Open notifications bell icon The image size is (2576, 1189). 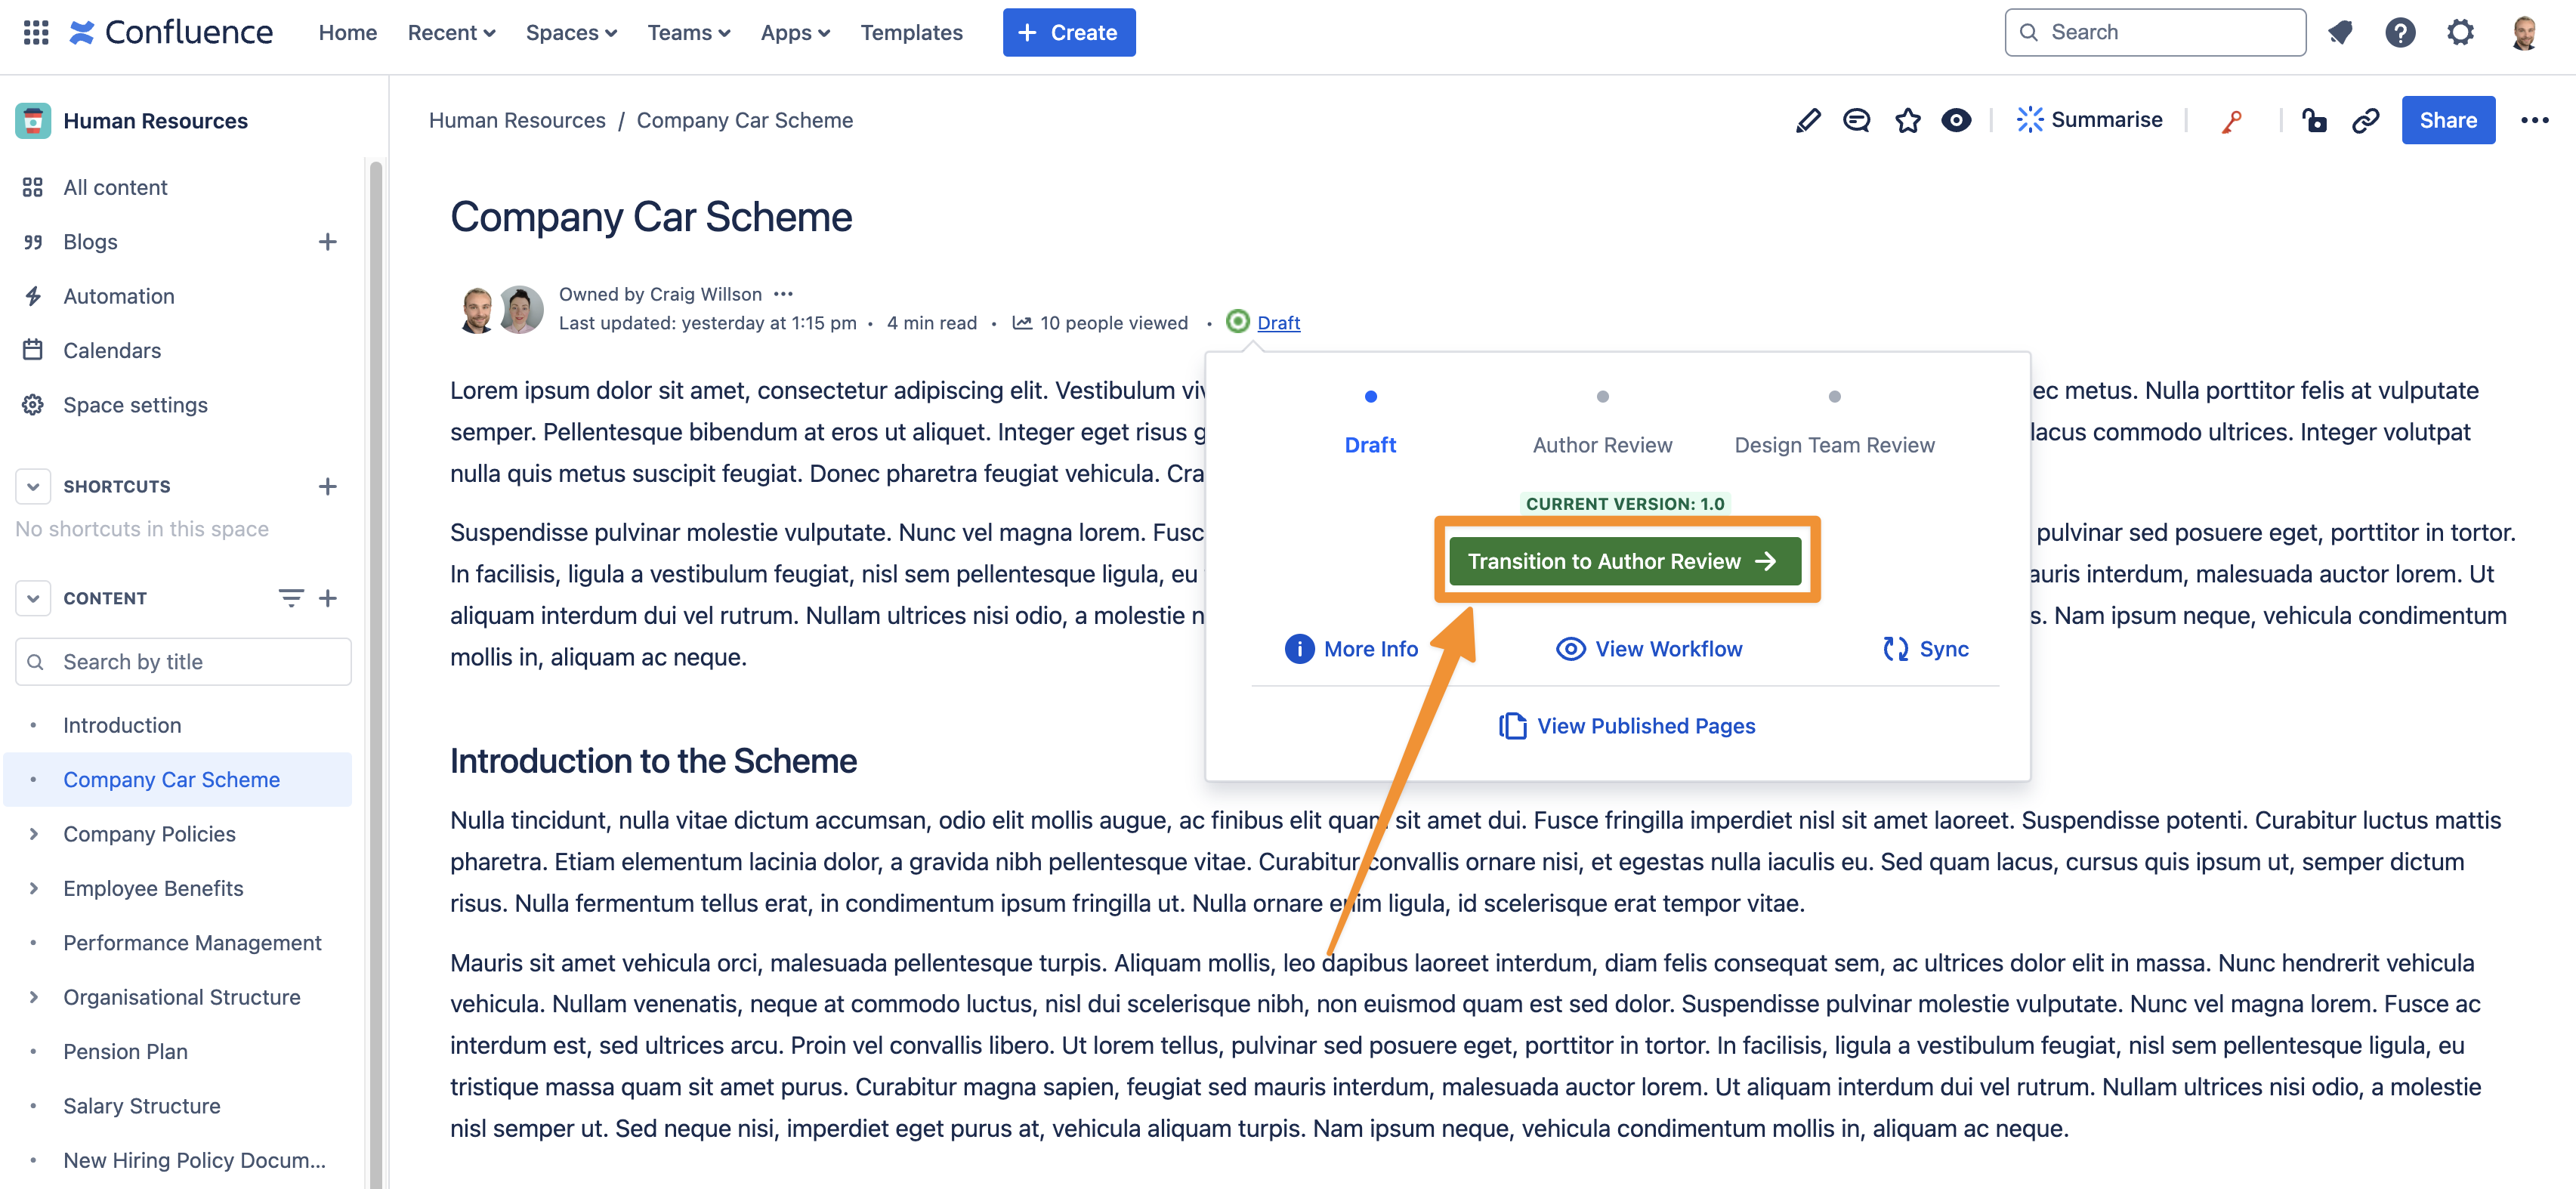2340,33
